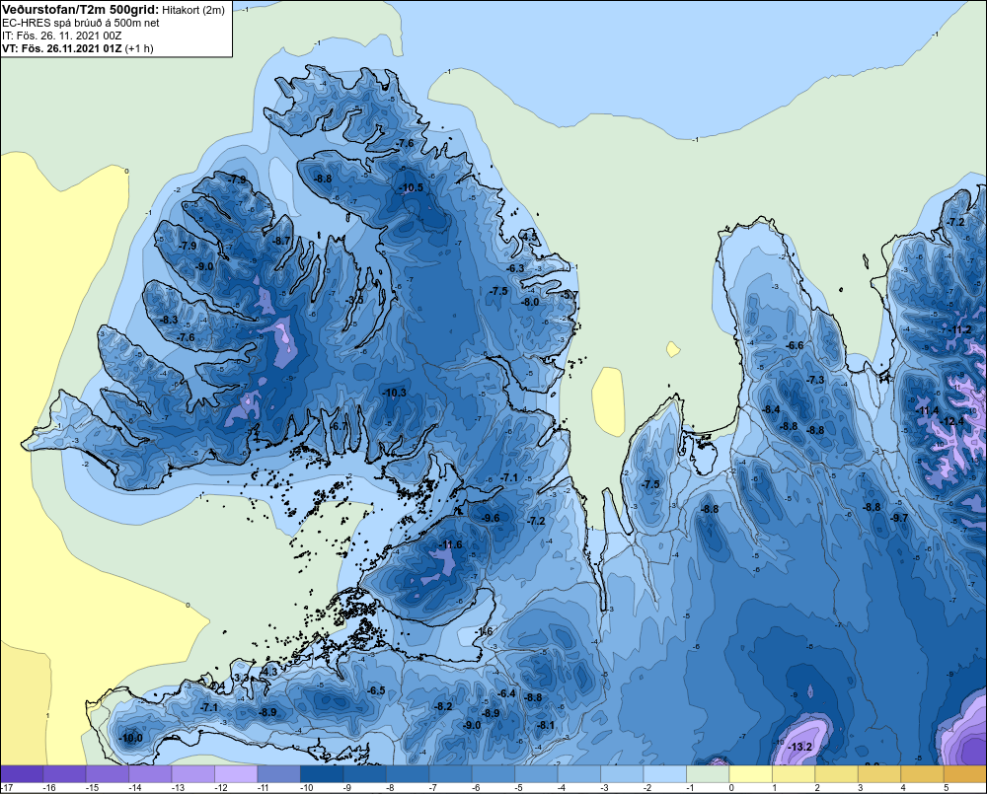Viewport: 987px width, 794px height.
Task: Click the -1.6 temperature label
Action: click(x=484, y=631)
